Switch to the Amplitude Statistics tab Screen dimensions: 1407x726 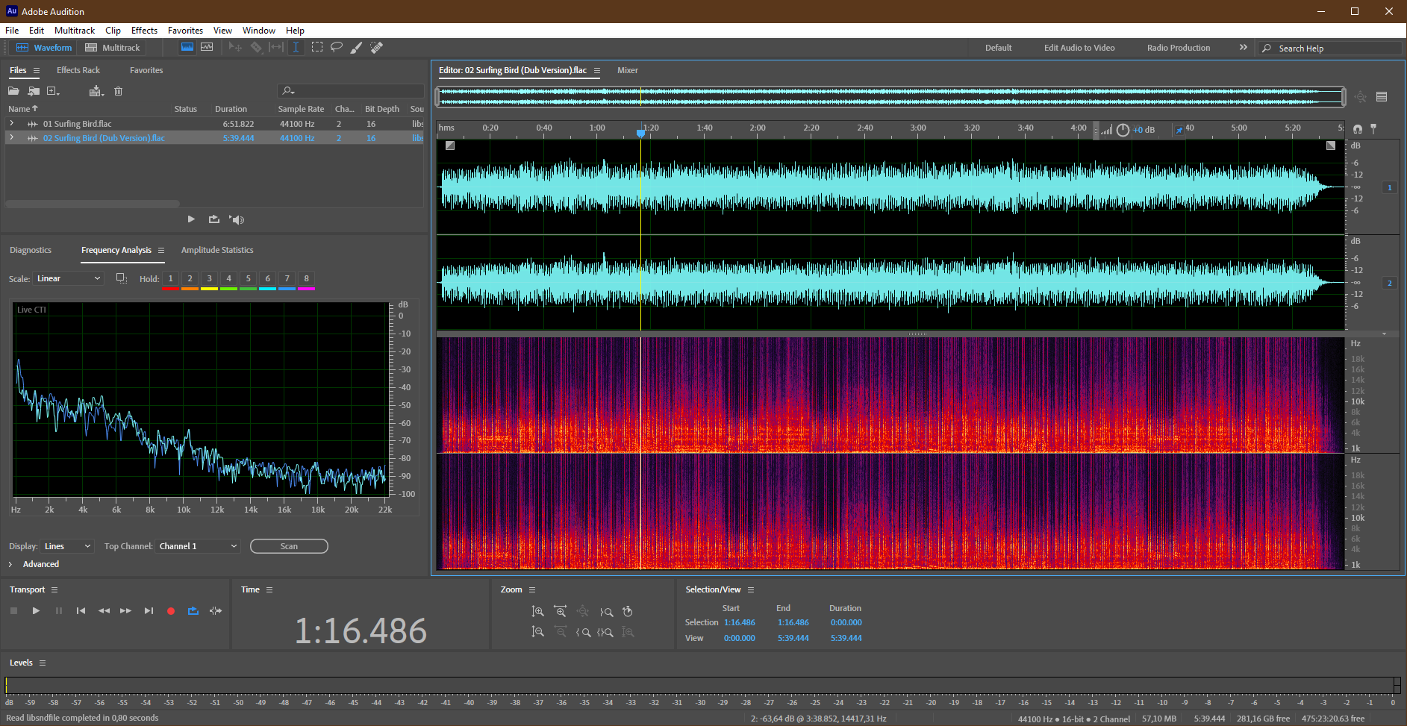(217, 250)
